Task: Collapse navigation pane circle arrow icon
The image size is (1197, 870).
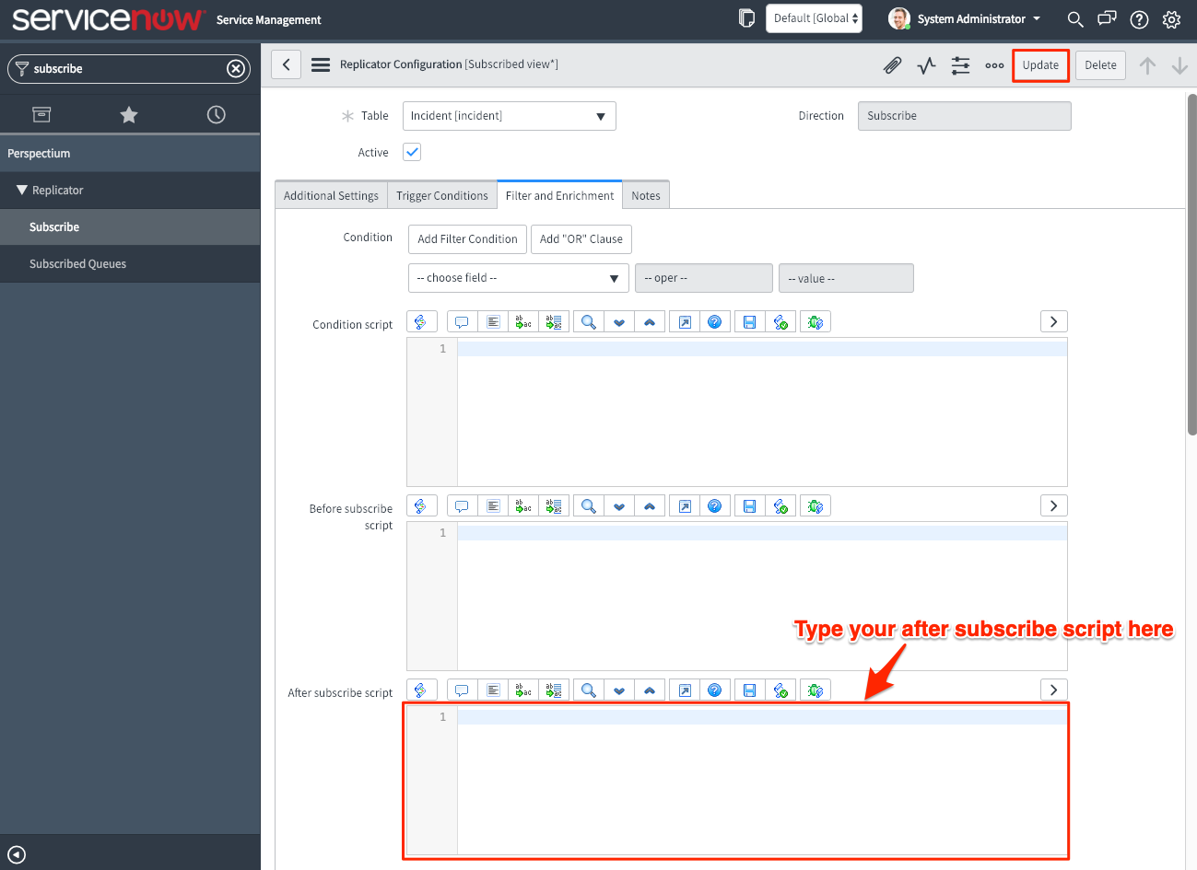Action: pyautogui.click(x=16, y=854)
